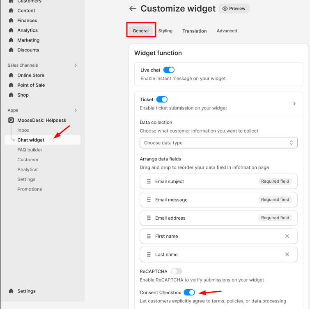Click the drag handle for Email address
This screenshot has height=309, width=310.
pyautogui.click(x=149, y=218)
